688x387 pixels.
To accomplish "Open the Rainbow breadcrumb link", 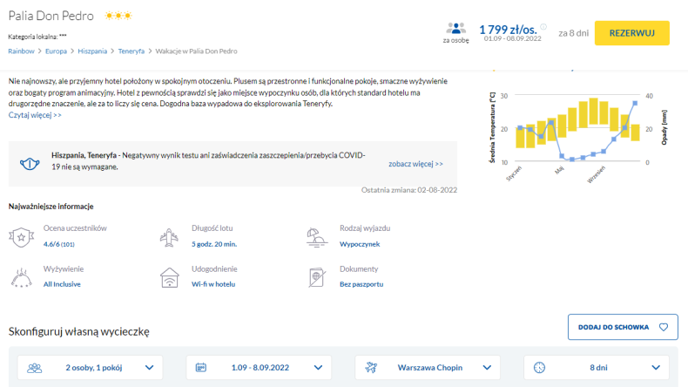I will click(x=21, y=51).
